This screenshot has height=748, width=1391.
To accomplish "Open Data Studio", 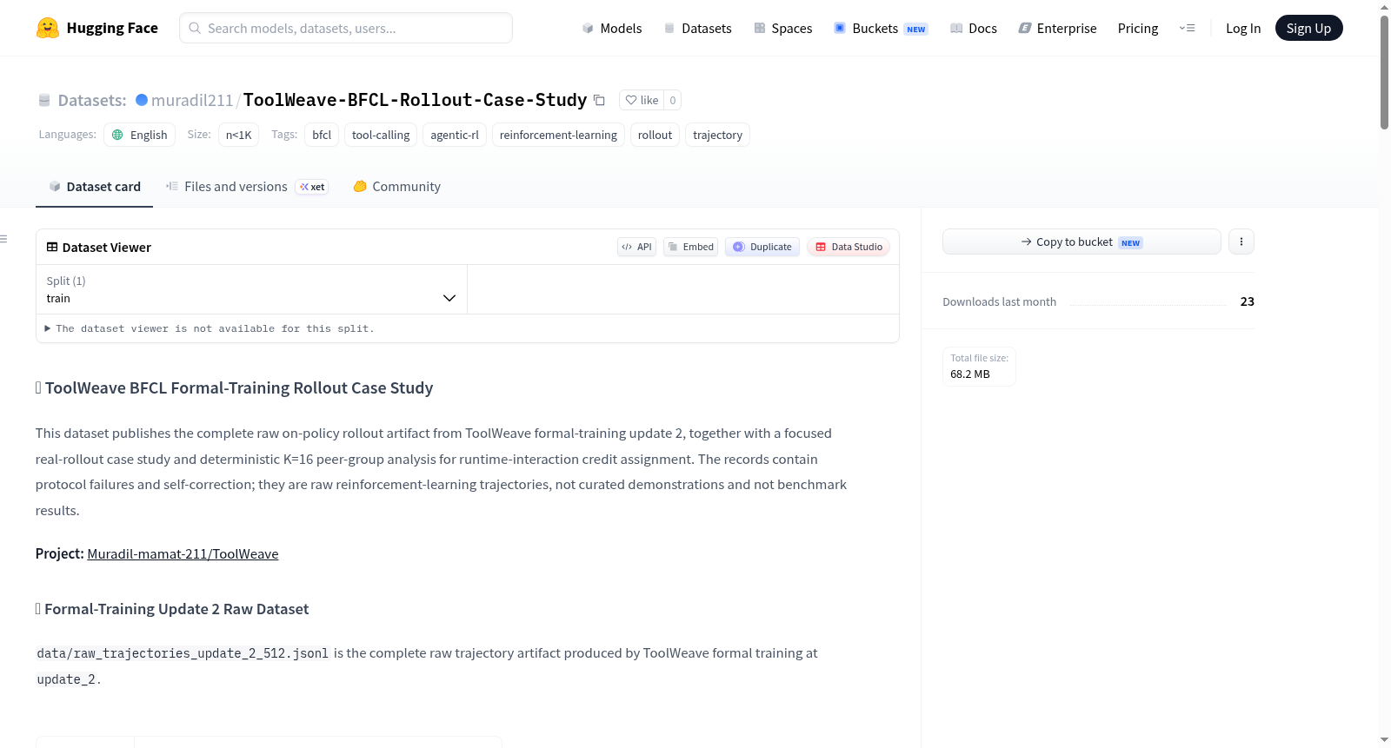I will click(849, 247).
